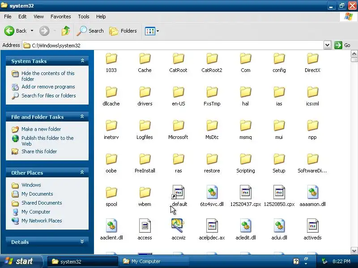
Task: Switch to My Computer taskbar window
Action: click(x=153, y=261)
